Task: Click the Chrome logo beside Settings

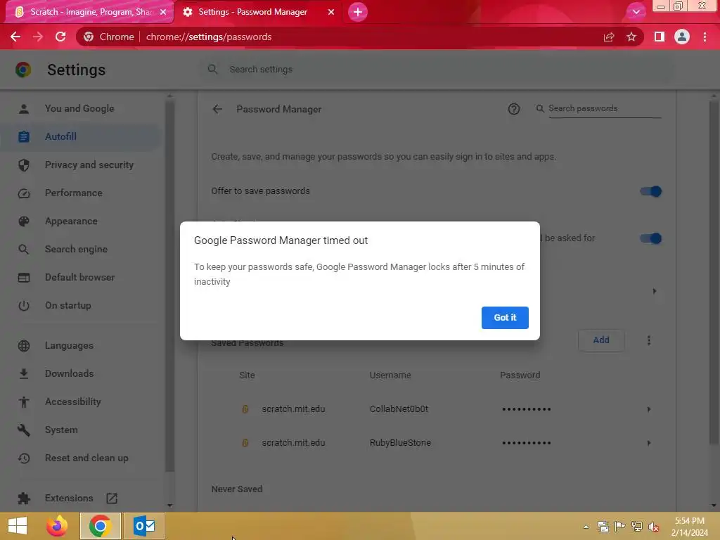Action: (x=23, y=70)
